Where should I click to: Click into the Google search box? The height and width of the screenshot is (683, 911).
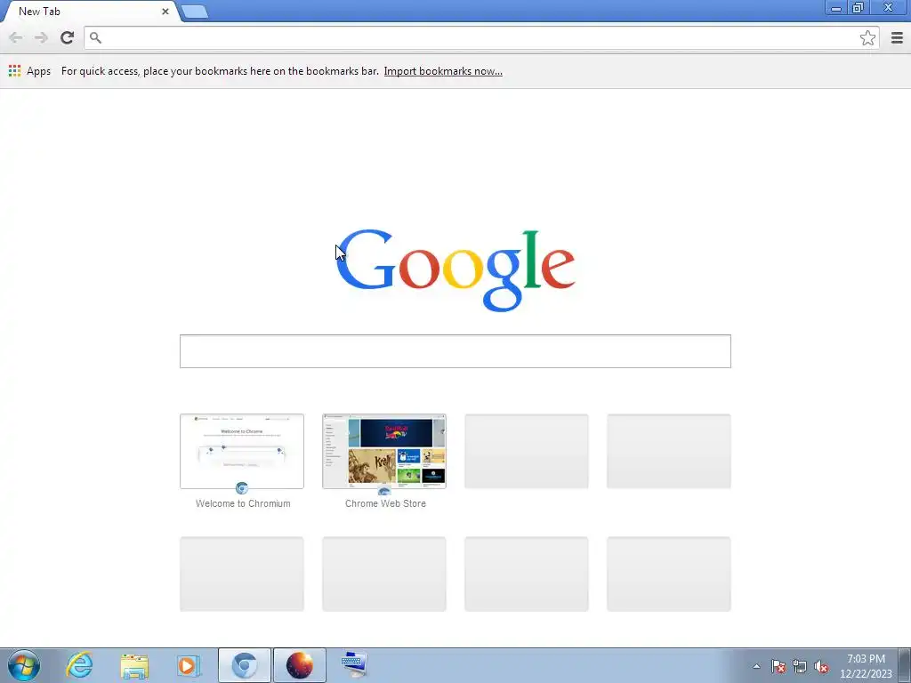pos(455,350)
